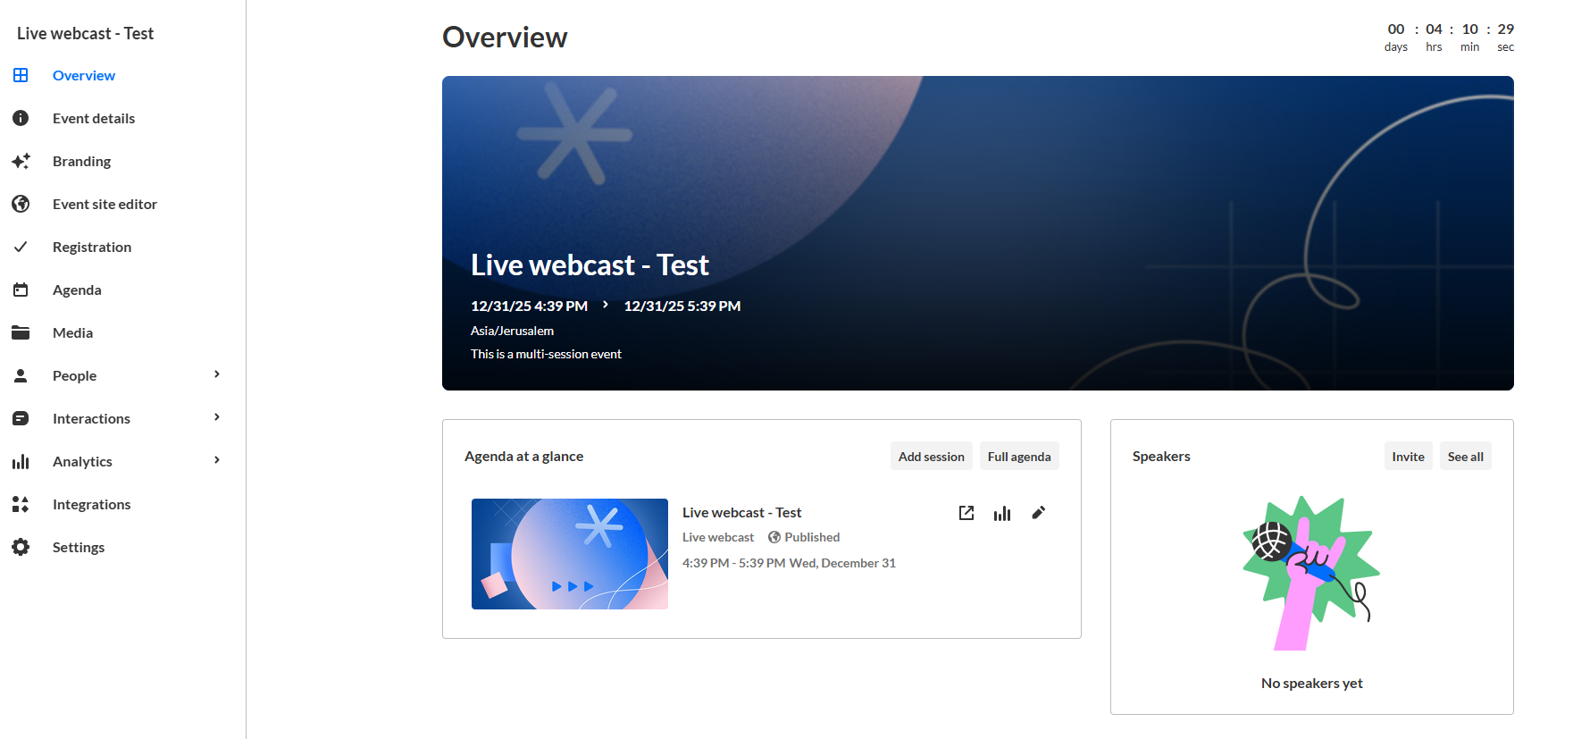This screenshot has width=1573, height=739.
Task: Click the 'Speakers' panel heading
Action: tap(1161, 456)
